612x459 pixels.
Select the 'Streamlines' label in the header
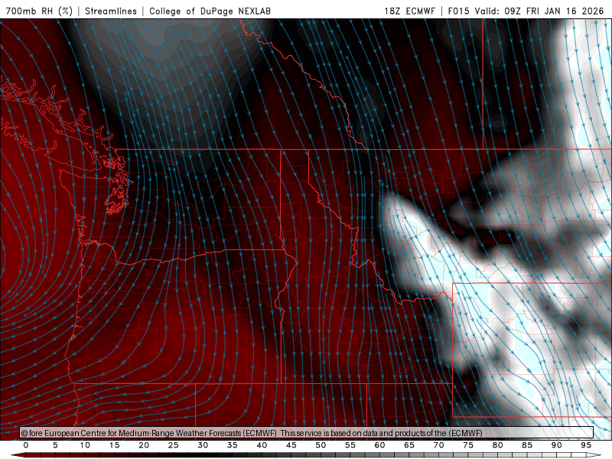pos(111,11)
